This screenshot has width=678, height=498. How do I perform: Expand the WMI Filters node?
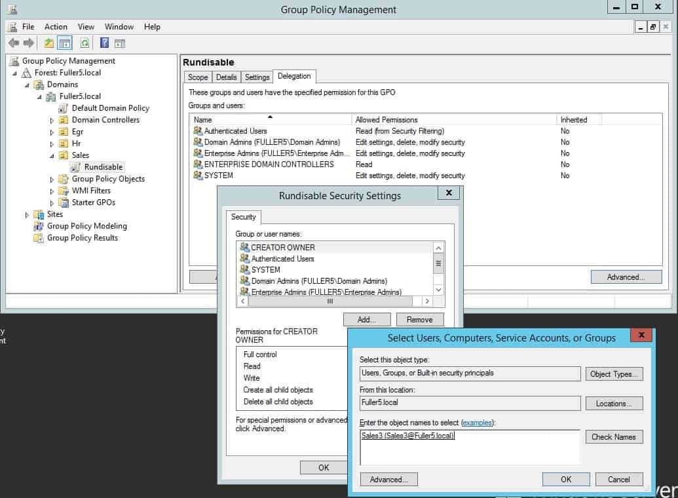click(x=52, y=191)
